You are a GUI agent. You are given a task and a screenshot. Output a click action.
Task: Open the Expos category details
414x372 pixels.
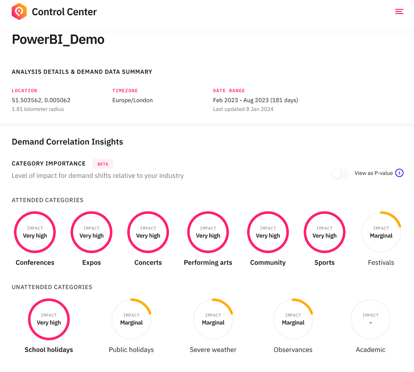coord(92,232)
